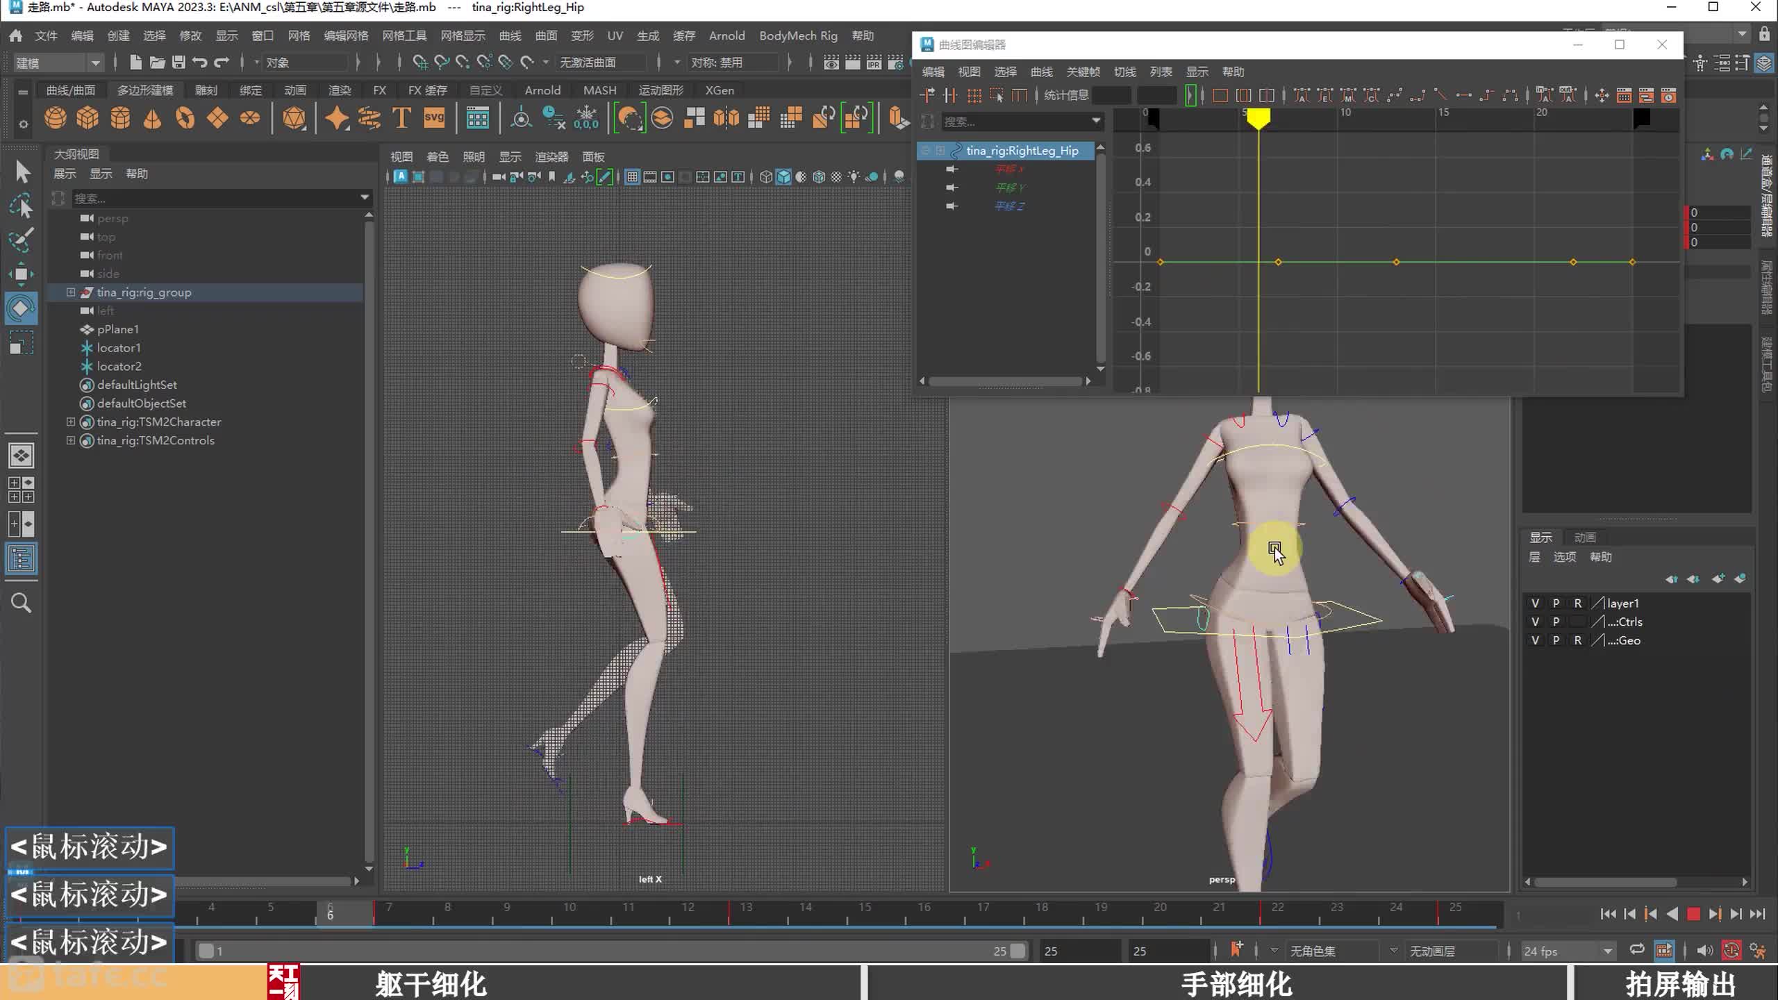Open the 无动画层 animation layer dropdown
The width and height of the screenshot is (1778, 1000).
pos(1452,951)
